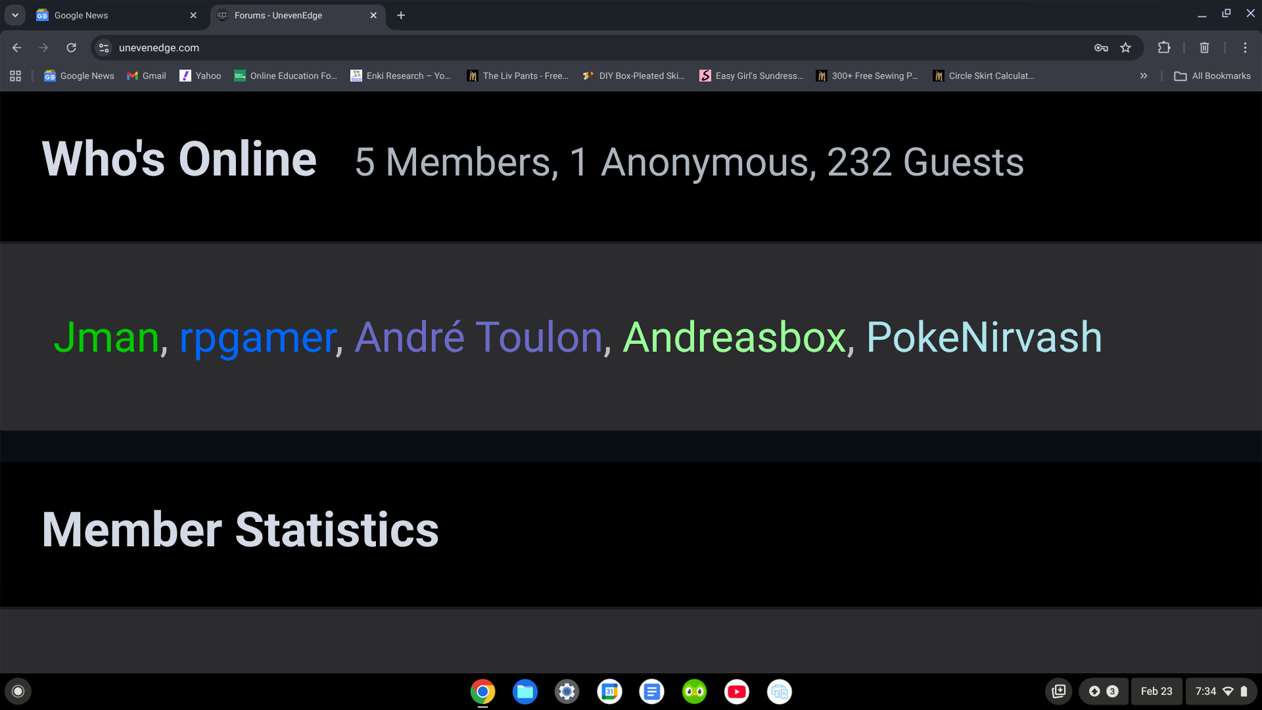Screen dimensions: 1262x710
Task: Expand the tab search dropdown
Action: click(x=14, y=15)
